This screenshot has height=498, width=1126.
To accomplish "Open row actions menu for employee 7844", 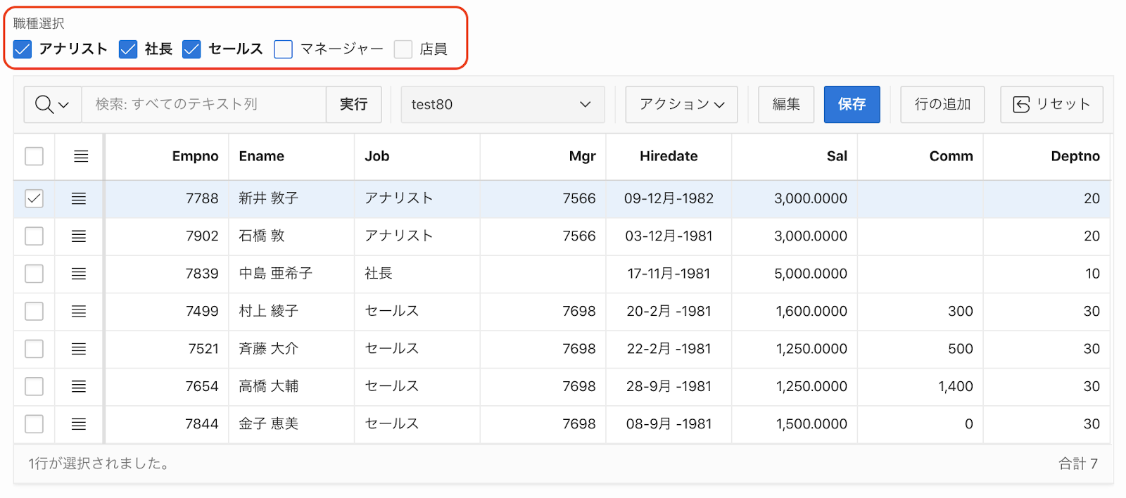I will point(79,424).
